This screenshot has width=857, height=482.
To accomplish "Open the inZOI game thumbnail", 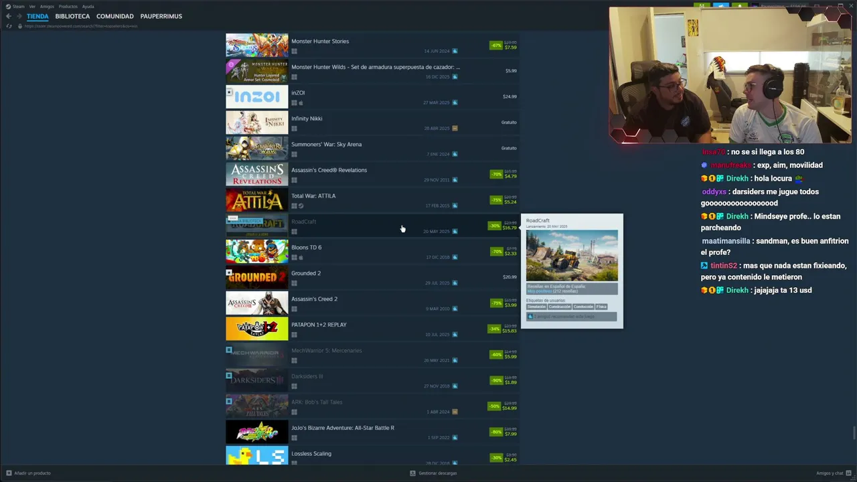I will click(x=257, y=97).
